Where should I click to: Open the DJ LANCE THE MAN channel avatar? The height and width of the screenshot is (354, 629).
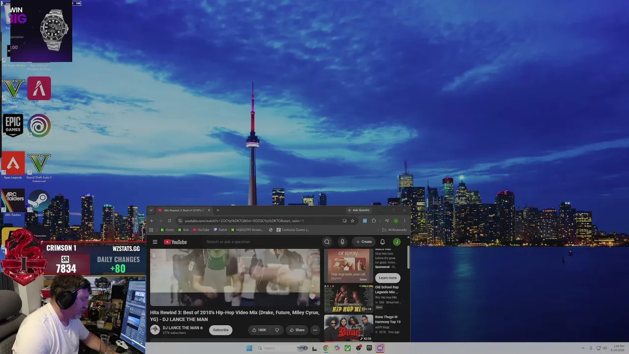[155, 330]
